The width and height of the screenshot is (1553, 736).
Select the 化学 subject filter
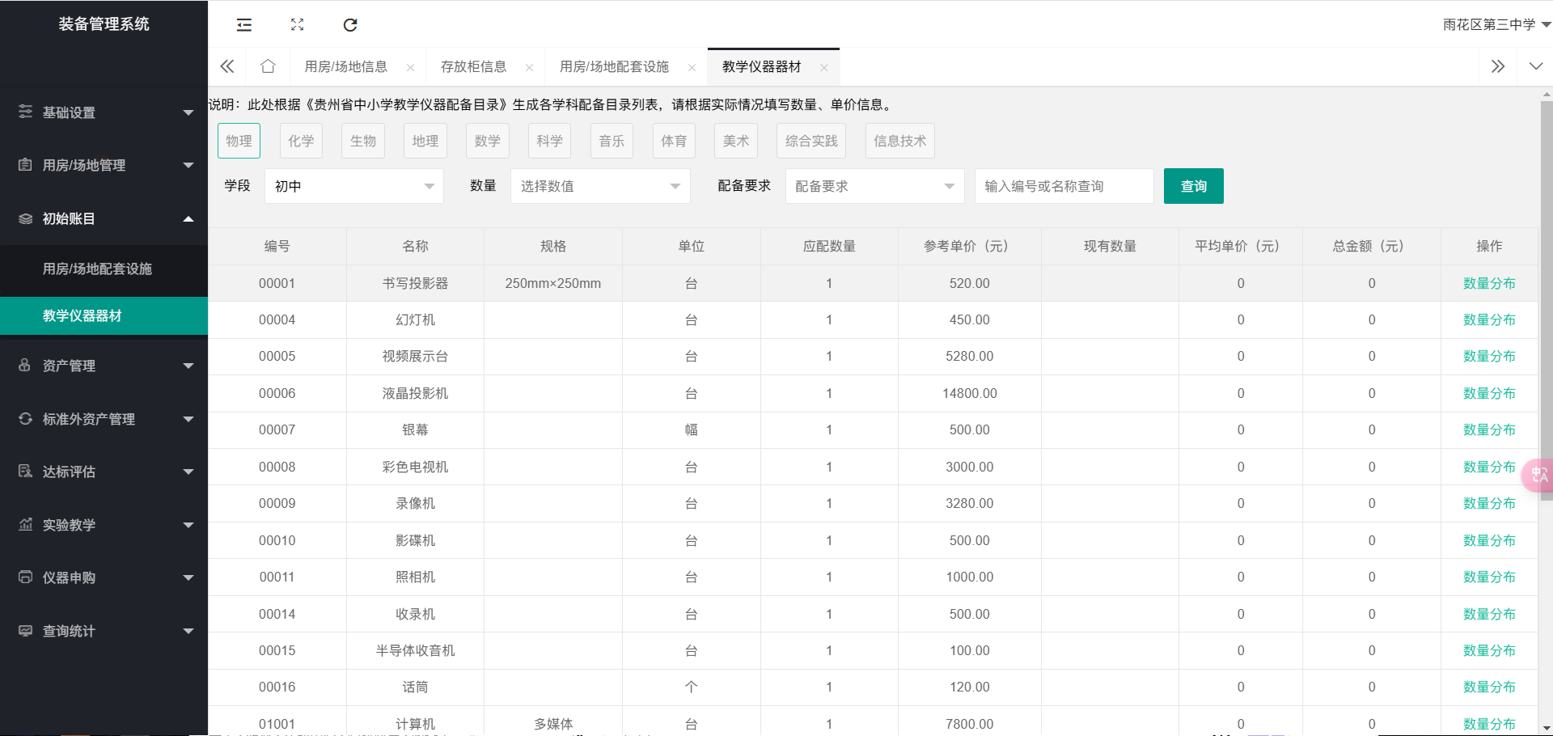(301, 141)
